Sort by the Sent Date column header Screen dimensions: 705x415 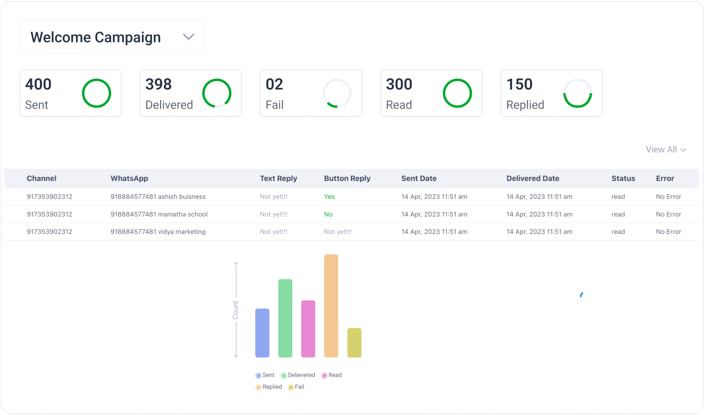click(x=418, y=179)
